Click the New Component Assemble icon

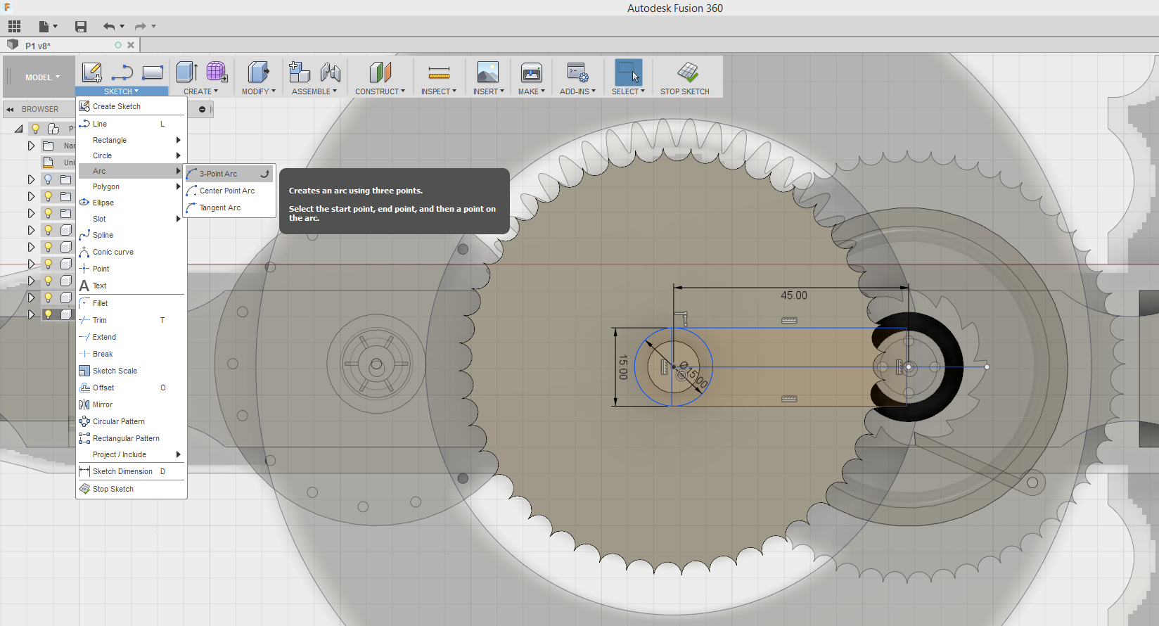[x=300, y=72]
